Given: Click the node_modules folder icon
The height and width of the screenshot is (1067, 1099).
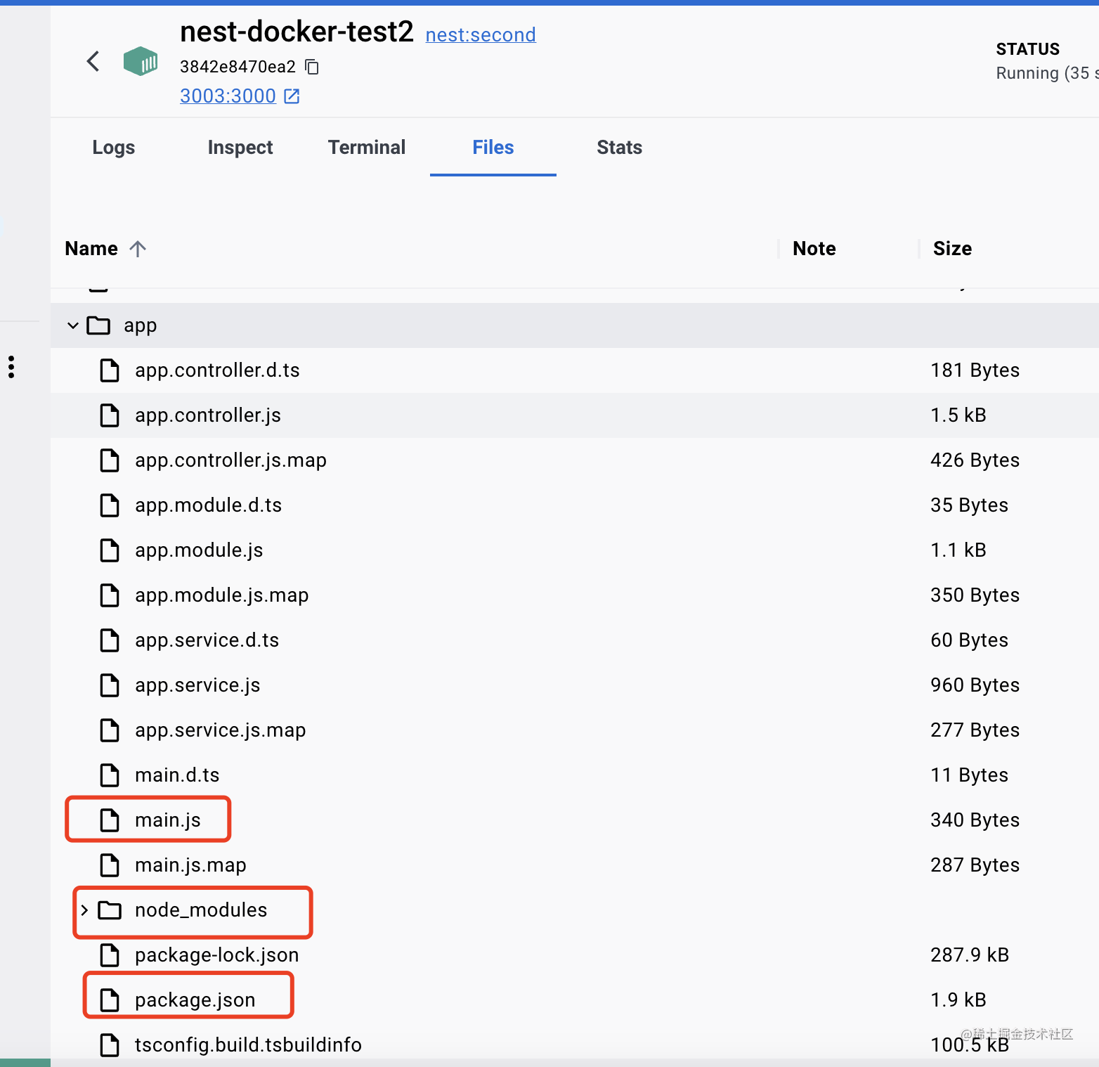Looking at the screenshot, I should [x=110, y=910].
